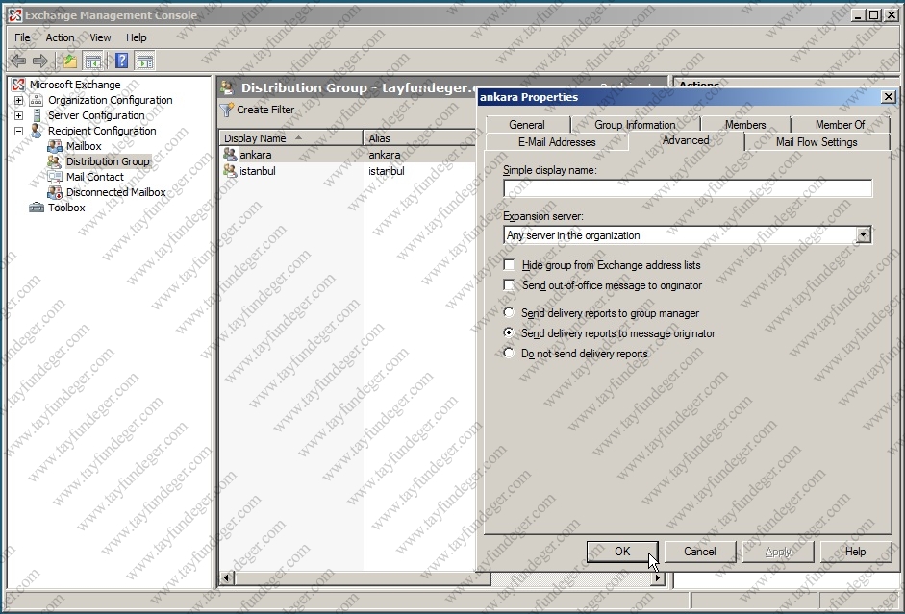This screenshot has height=614, width=905.
Task: Switch to the Group Information tab
Action: (635, 125)
